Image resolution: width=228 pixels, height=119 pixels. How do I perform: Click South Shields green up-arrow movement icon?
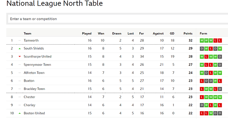point(19,49)
